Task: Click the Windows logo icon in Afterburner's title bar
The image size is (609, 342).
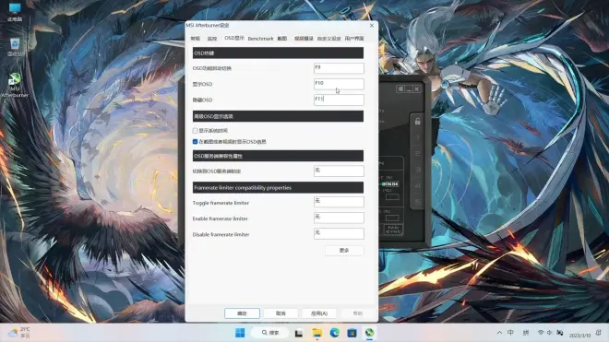Action: click(x=400, y=88)
